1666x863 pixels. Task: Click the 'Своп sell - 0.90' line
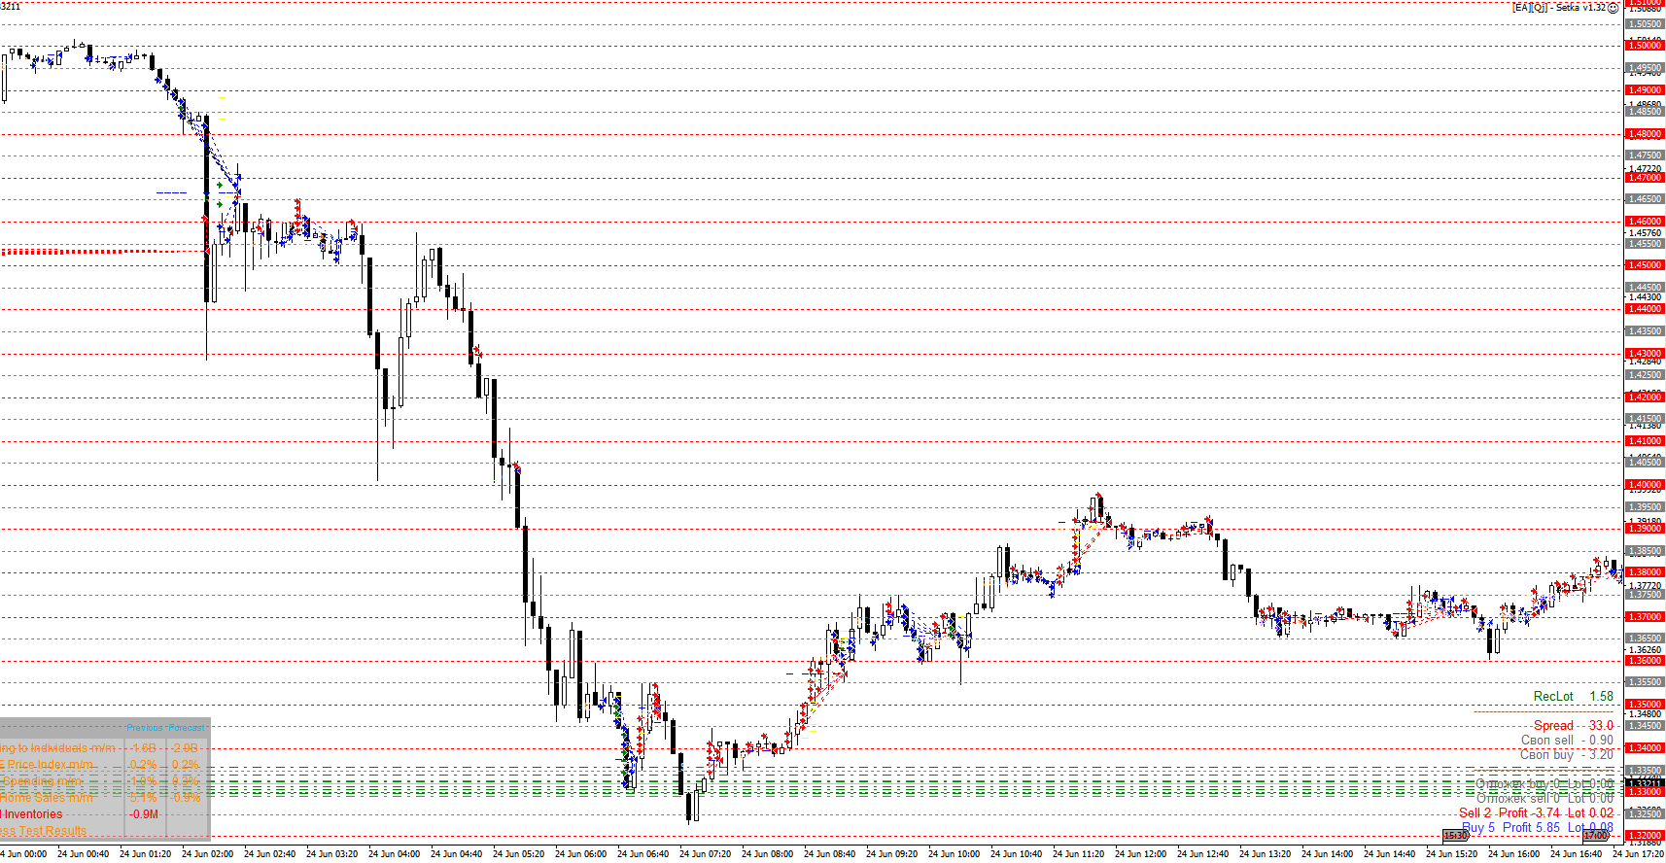pos(1567,740)
